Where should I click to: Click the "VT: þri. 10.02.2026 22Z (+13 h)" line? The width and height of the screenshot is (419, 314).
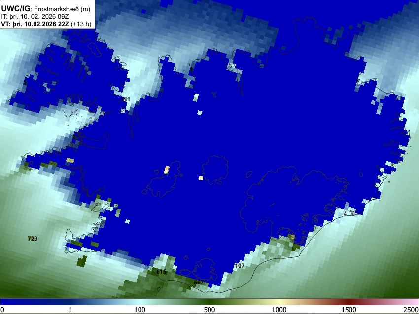[x=46, y=24]
